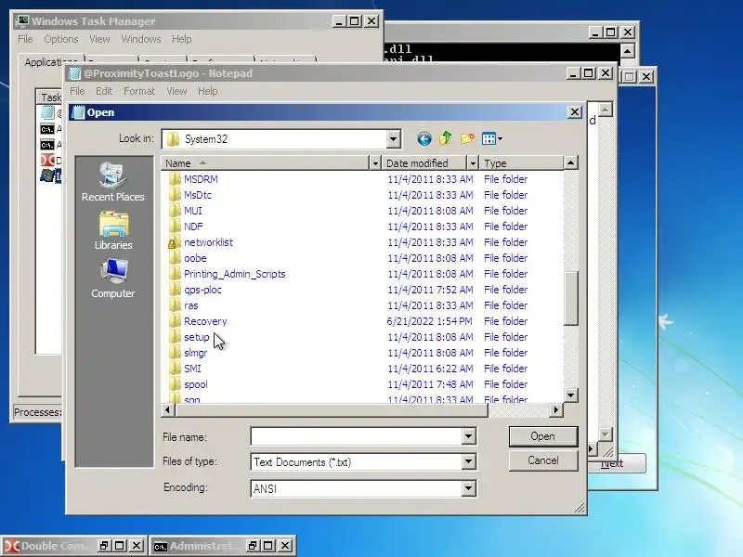Expand the Look in System32 dropdown
This screenshot has width=743, height=557.
pyautogui.click(x=393, y=139)
